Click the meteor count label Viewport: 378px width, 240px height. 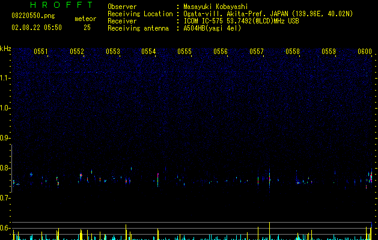[x=85, y=19]
